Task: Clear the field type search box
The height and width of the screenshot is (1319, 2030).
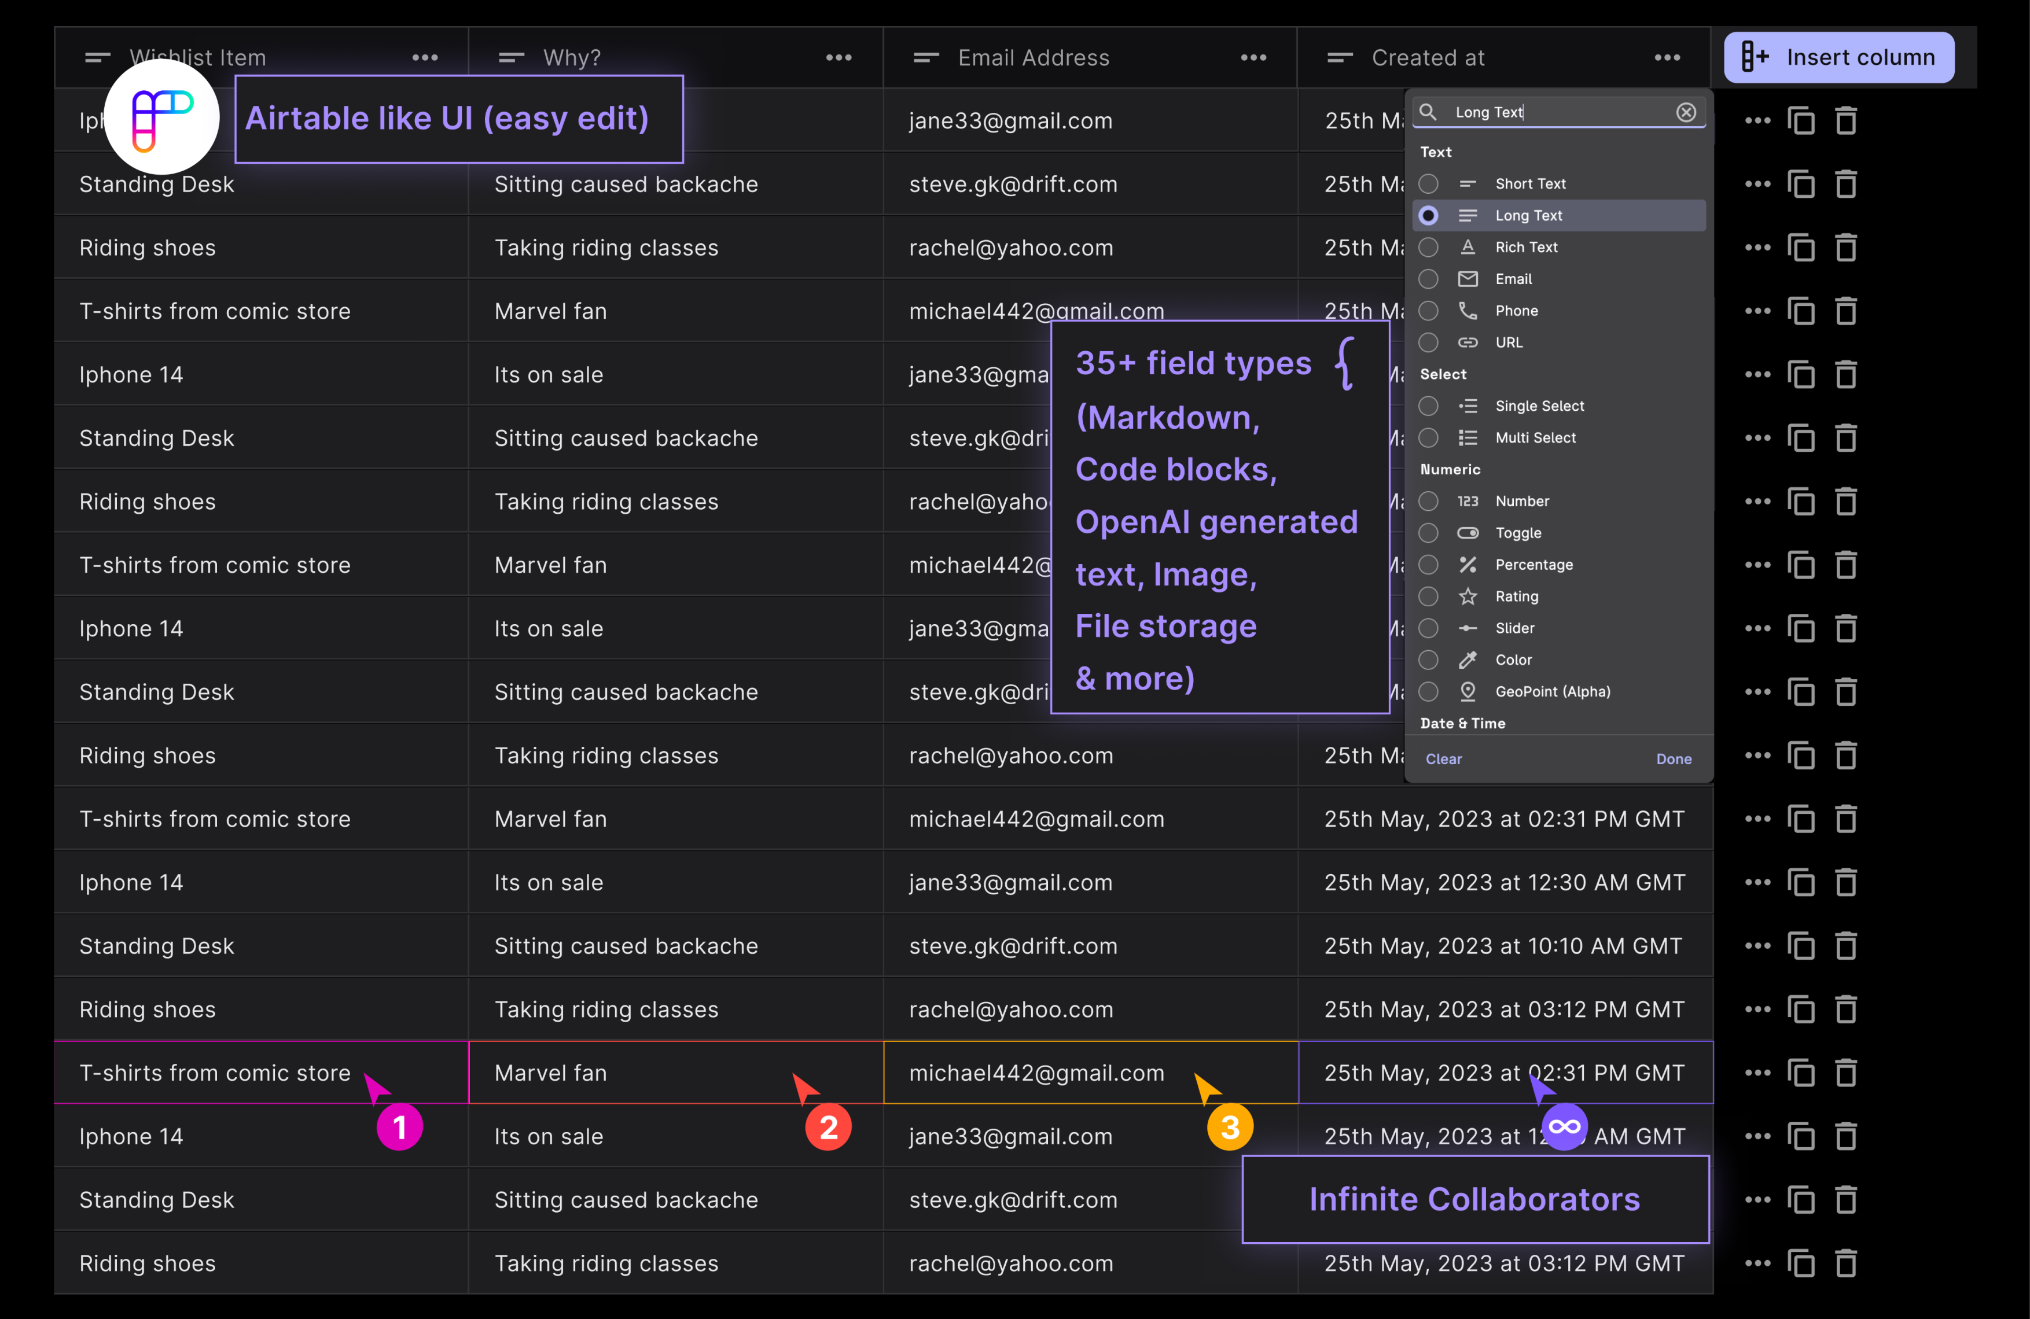Action: pos(1686,112)
